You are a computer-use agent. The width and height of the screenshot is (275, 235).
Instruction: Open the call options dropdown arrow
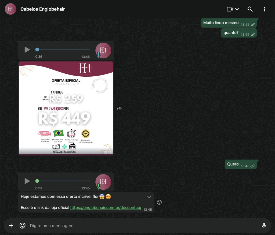tap(237, 9)
